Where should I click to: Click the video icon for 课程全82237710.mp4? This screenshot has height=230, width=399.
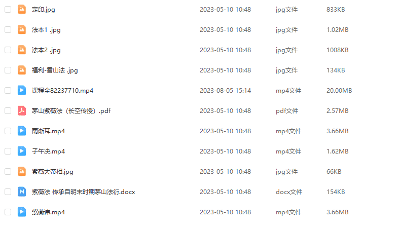(x=22, y=91)
